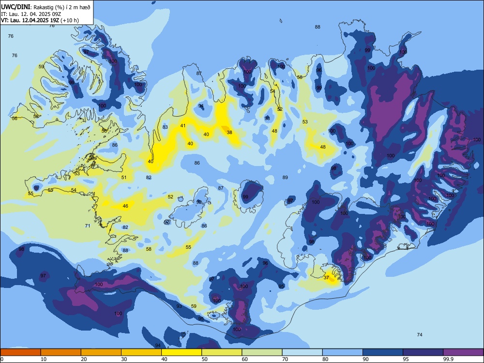Click the purple legend swatch above 99.9
This screenshot has height=363, width=484.
click(x=463, y=352)
